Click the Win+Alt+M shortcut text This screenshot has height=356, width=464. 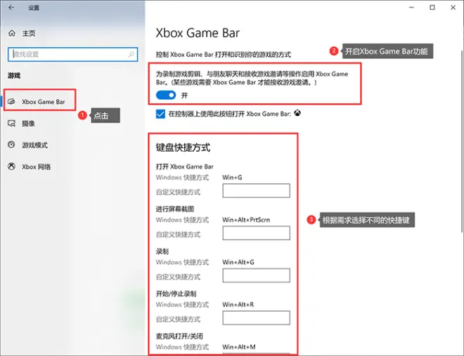click(239, 347)
